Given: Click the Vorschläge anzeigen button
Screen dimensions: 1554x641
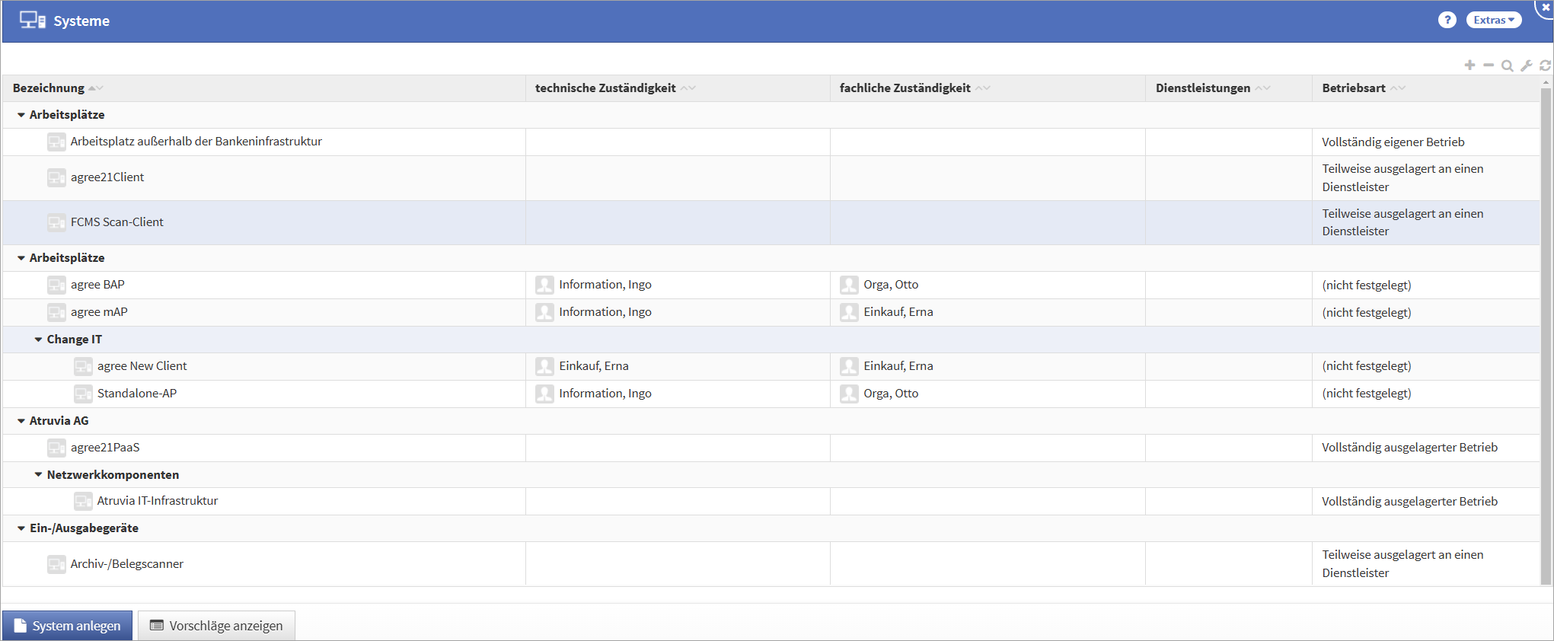Looking at the screenshot, I should pyautogui.click(x=216, y=626).
